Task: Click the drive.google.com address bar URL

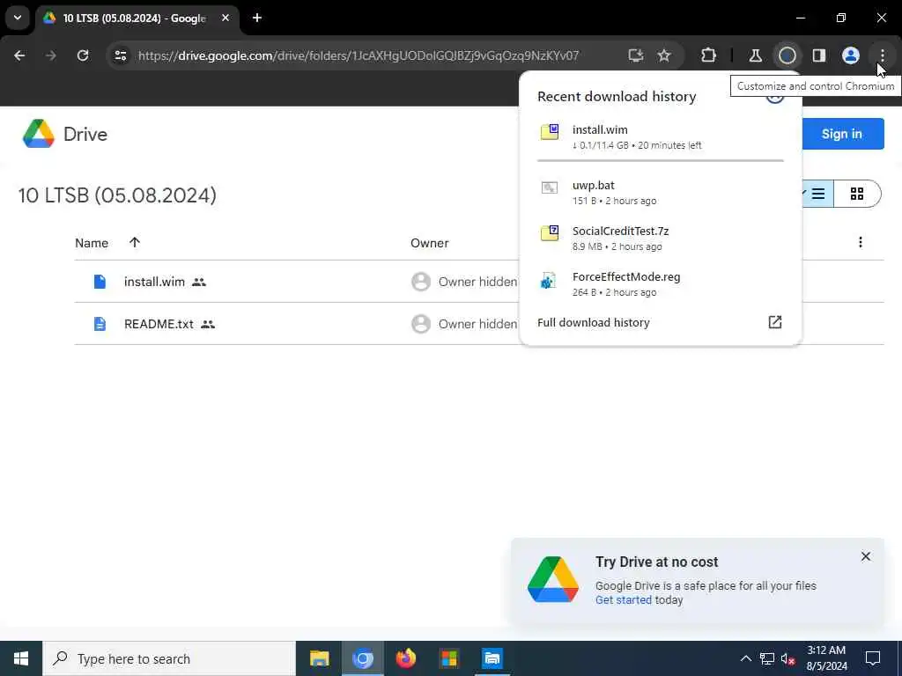Action: (359, 55)
